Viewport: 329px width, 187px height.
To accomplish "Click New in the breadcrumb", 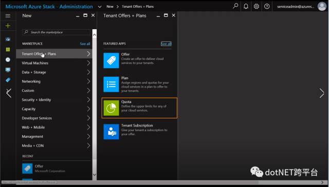I will [x=109, y=7].
